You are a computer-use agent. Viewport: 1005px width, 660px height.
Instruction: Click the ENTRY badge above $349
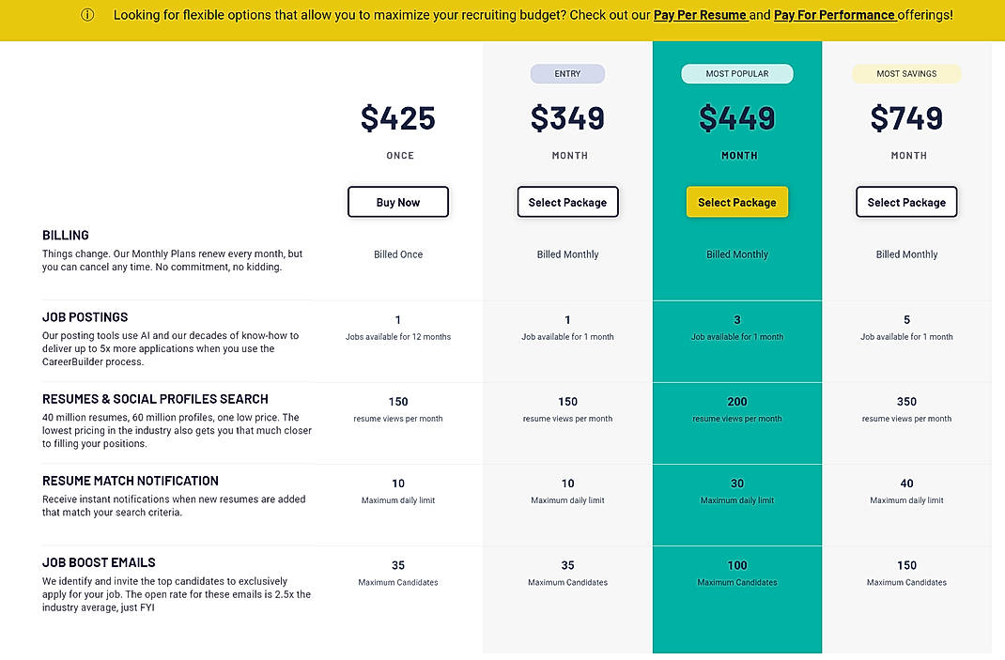(567, 73)
